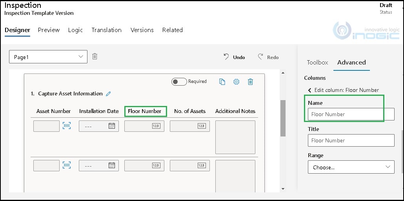Switch to the Logic tab
This screenshot has width=404, height=201.
click(75, 30)
